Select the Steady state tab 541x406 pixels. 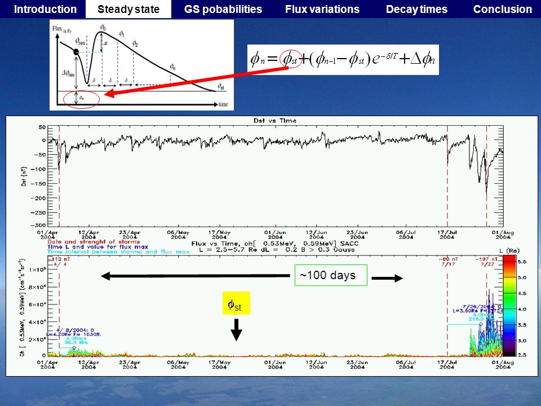point(128,10)
